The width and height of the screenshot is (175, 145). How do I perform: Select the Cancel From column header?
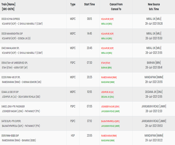(x=116, y=4)
